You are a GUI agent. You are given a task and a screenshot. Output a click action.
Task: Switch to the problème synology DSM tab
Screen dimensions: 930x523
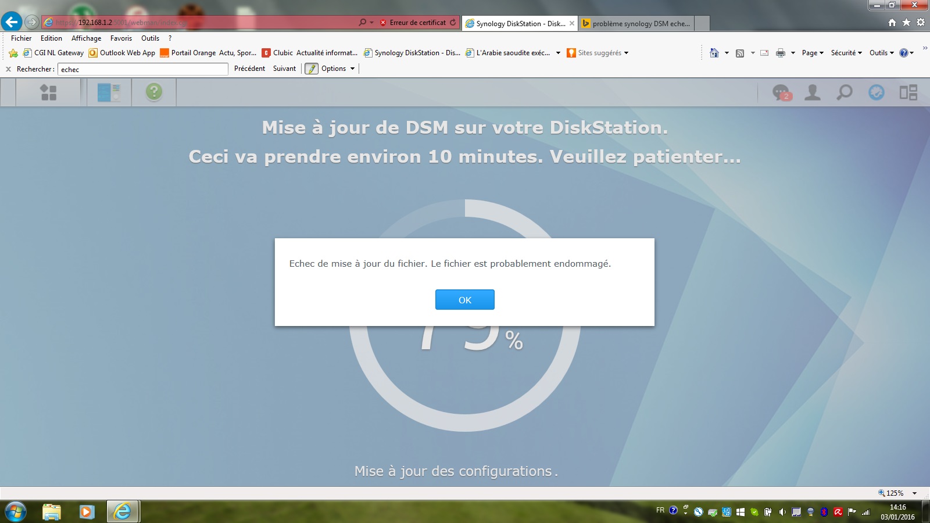tap(641, 24)
